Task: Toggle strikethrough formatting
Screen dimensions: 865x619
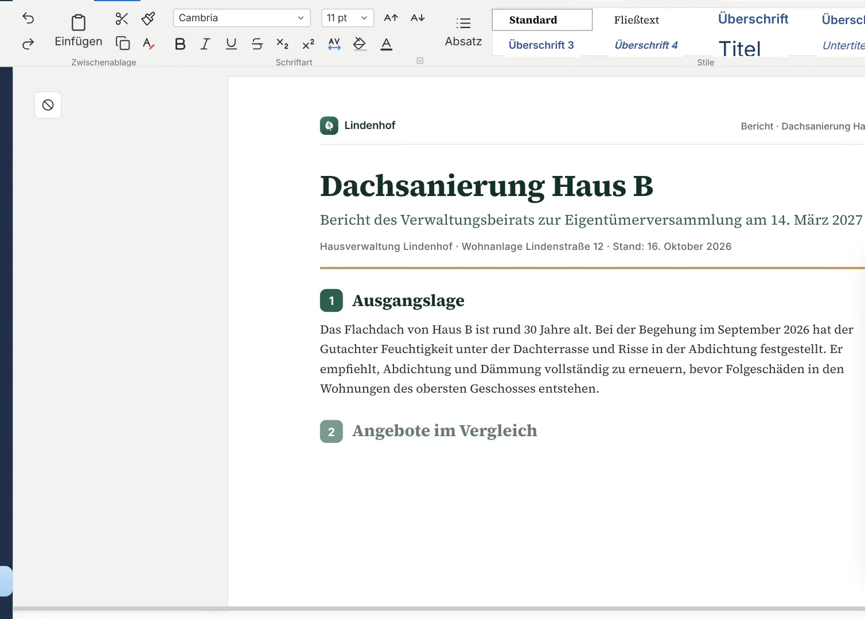Action: point(257,44)
